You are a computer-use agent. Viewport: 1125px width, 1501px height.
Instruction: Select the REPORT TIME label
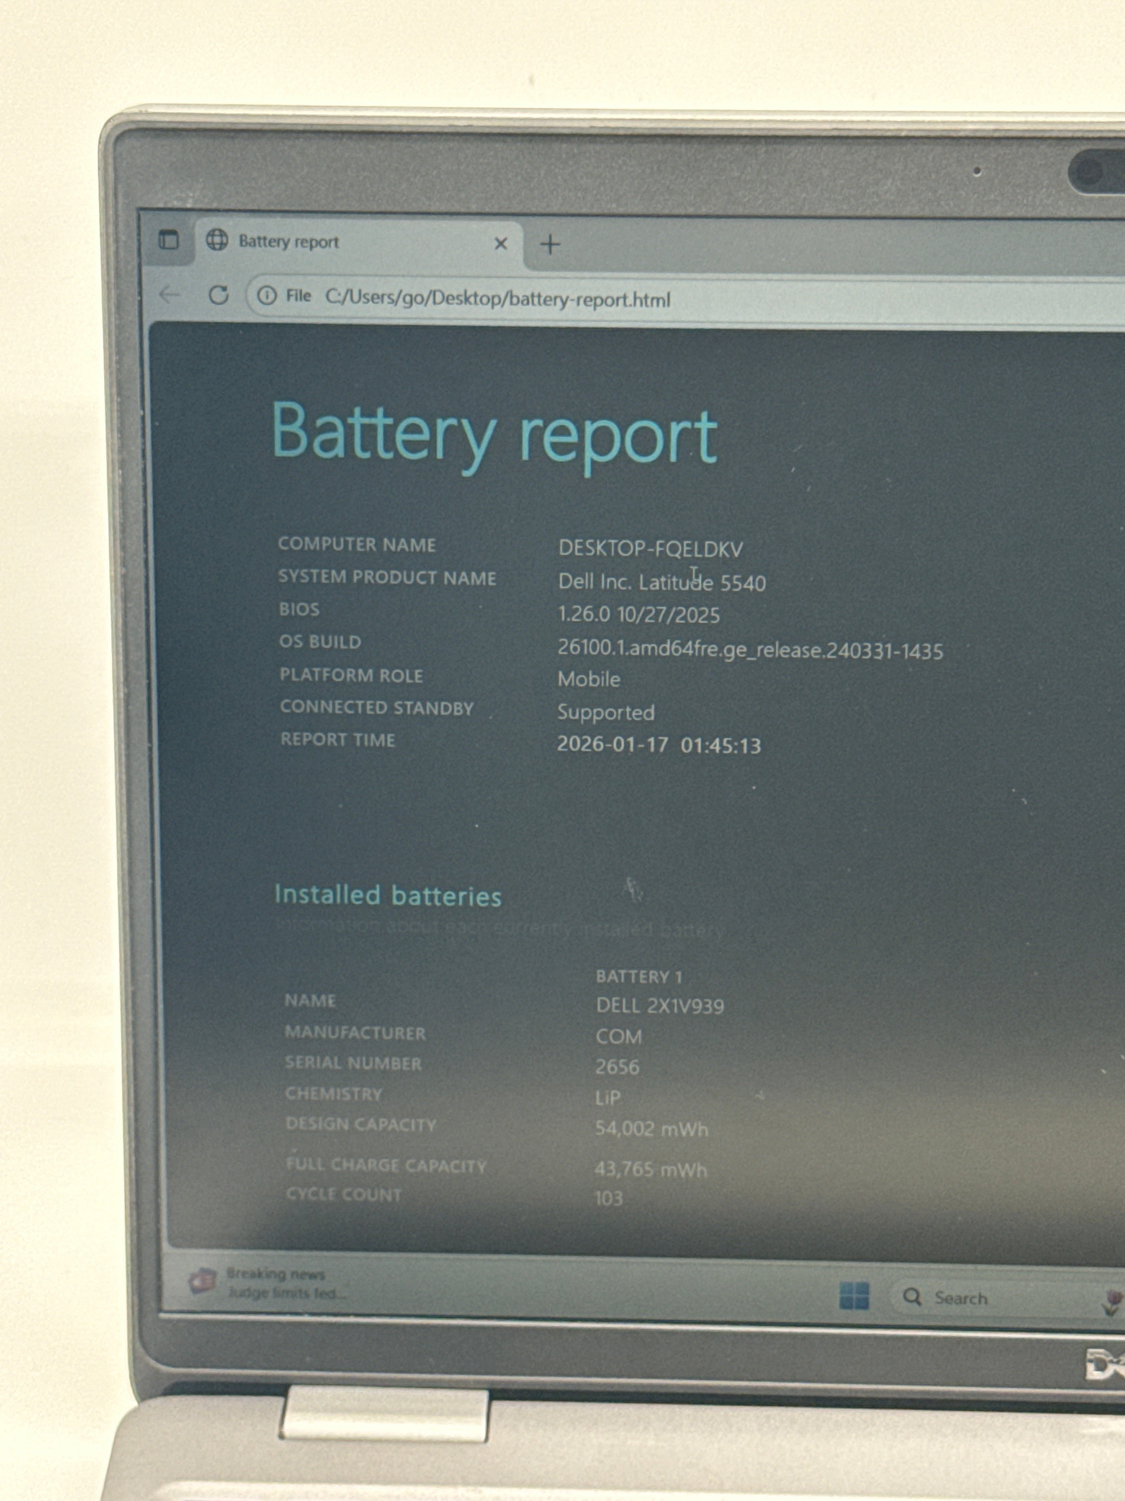(x=338, y=740)
